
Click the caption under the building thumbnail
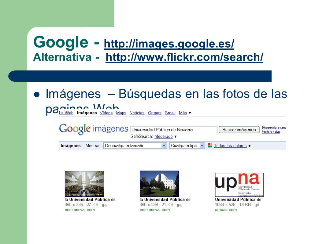pyautogui.click(x=165, y=199)
